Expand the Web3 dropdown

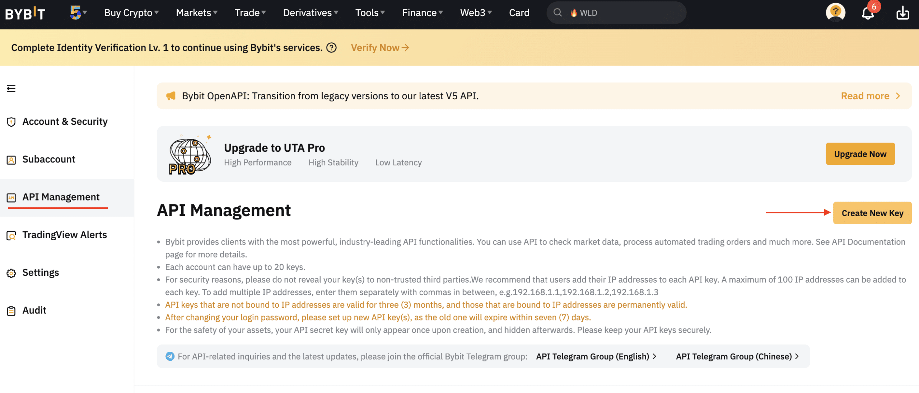click(x=476, y=13)
